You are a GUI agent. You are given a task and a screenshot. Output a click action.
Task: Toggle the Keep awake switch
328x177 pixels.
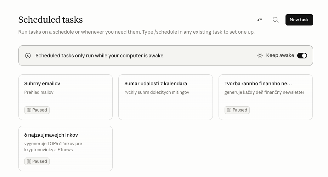coord(302,56)
